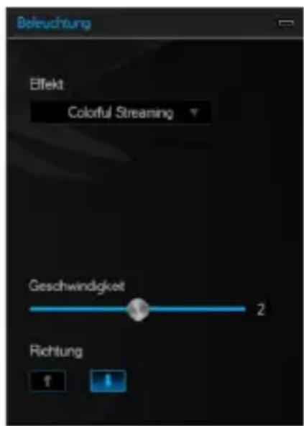The image size is (304, 426).
Task: Click the far right end of speed slider
Action: 244,309
